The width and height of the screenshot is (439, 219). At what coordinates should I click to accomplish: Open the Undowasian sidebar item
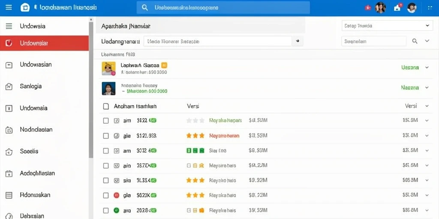point(44,65)
